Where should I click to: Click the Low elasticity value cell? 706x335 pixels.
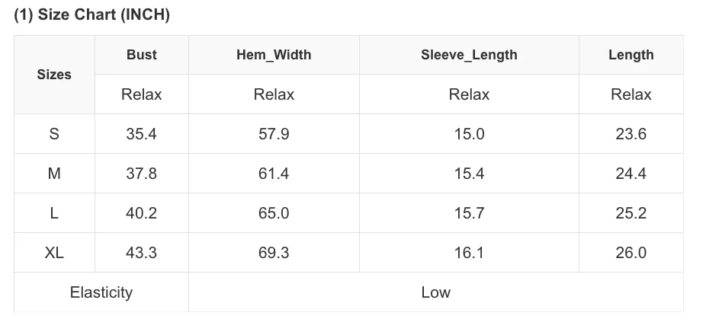(436, 292)
